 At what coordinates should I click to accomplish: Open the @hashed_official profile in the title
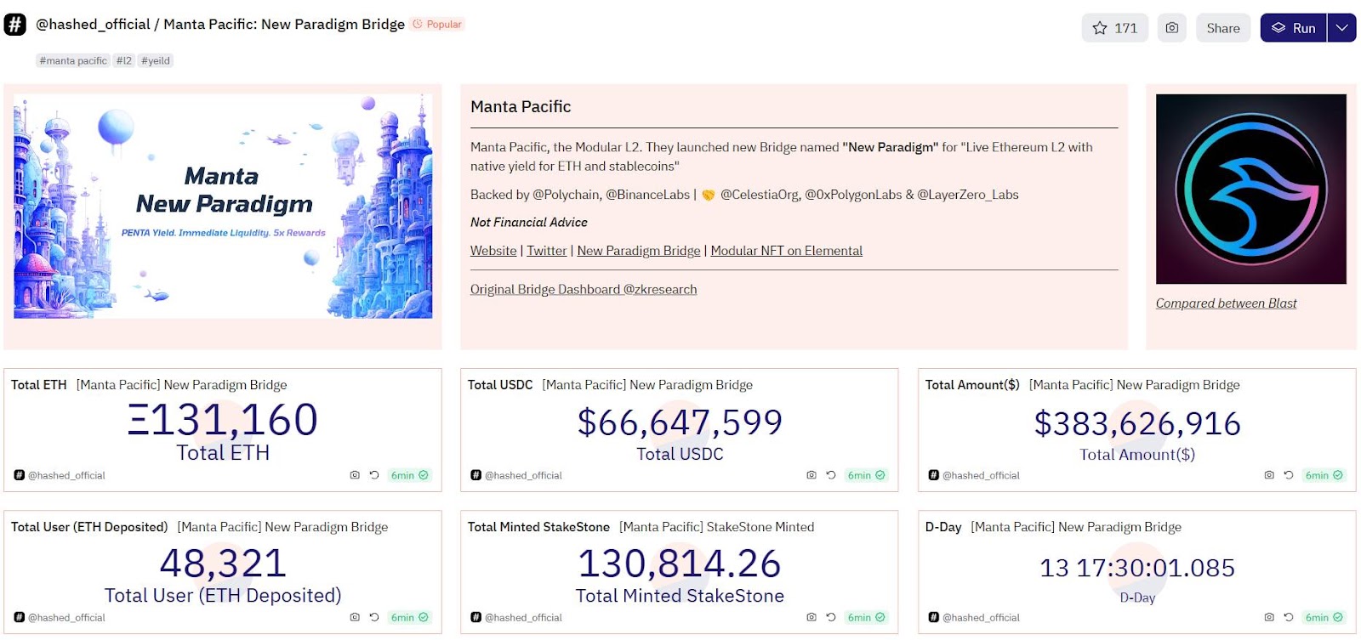[93, 25]
